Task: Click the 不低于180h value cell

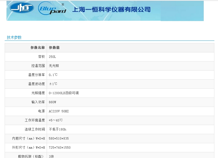Action: [x=57, y=129]
